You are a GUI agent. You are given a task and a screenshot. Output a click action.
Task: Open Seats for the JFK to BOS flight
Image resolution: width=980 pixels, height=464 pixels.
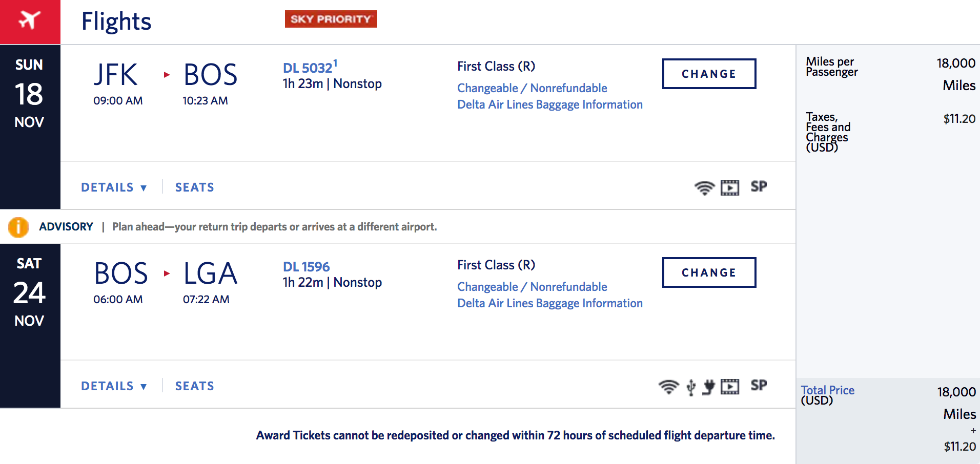pos(195,187)
